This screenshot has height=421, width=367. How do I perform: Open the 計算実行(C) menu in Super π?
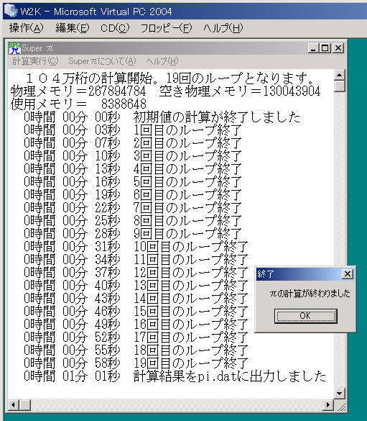(35, 61)
